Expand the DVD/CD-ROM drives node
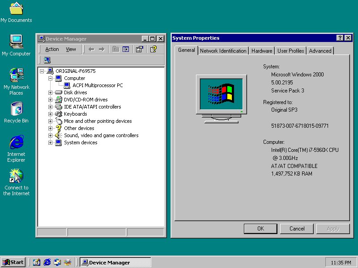Screen dimensions: 358x268 (x=50, y=100)
